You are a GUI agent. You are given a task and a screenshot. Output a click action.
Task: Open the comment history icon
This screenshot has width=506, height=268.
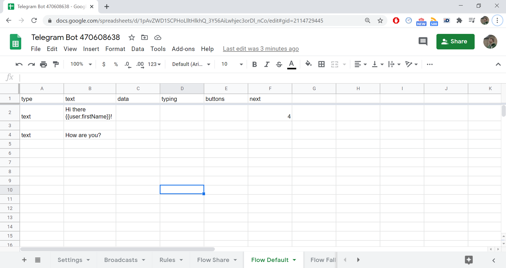[423, 42]
